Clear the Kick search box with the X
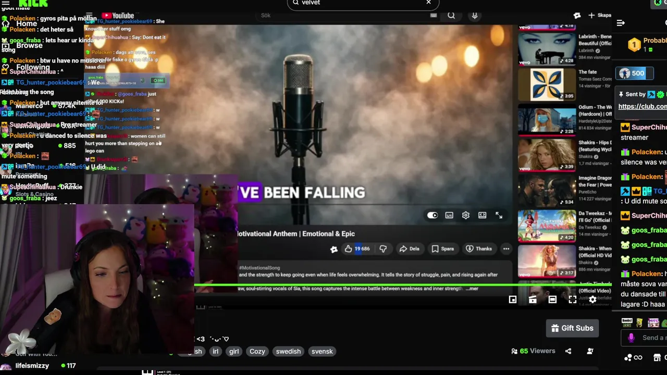The height and width of the screenshot is (375, 667). pyautogui.click(x=428, y=3)
